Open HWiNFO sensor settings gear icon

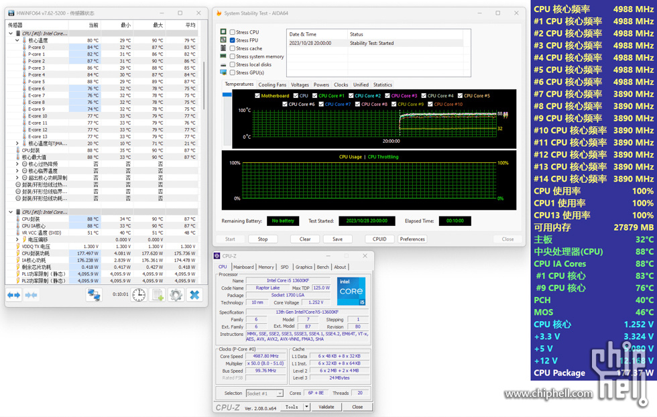(176, 295)
